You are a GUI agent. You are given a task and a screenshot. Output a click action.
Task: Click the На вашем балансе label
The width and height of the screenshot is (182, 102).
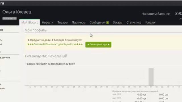click(156, 14)
